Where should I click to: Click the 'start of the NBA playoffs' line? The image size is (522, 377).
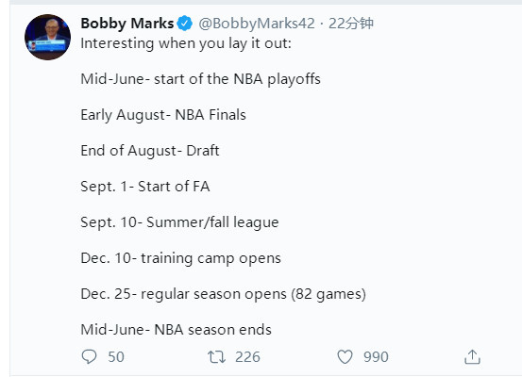click(x=200, y=79)
